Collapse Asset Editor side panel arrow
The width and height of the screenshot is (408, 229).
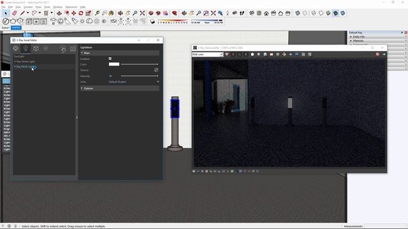76,117
